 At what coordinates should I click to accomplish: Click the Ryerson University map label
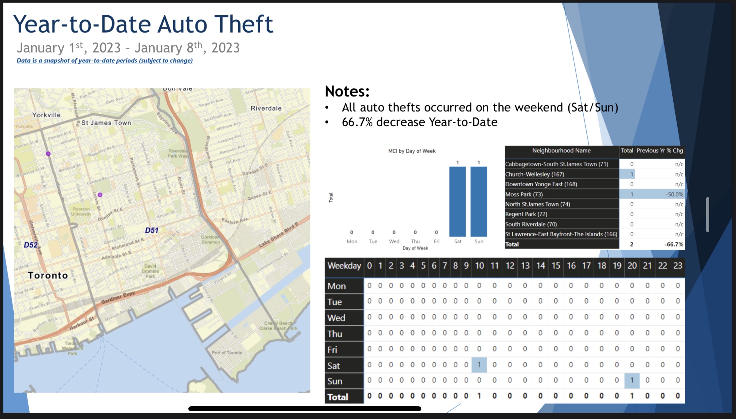[x=81, y=211]
